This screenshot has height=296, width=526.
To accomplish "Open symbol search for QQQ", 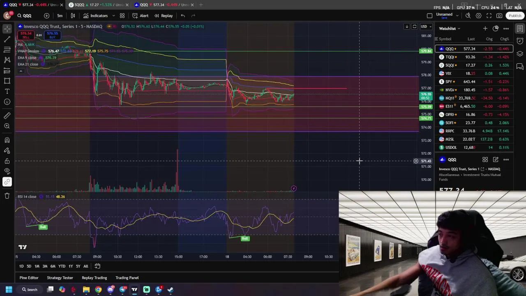I will [x=25, y=16].
